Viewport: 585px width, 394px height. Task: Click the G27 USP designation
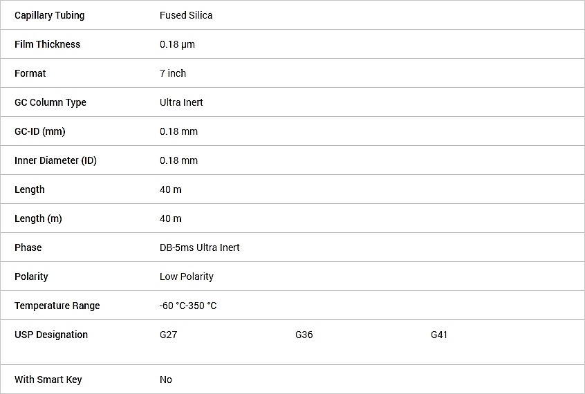click(x=168, y=335)
